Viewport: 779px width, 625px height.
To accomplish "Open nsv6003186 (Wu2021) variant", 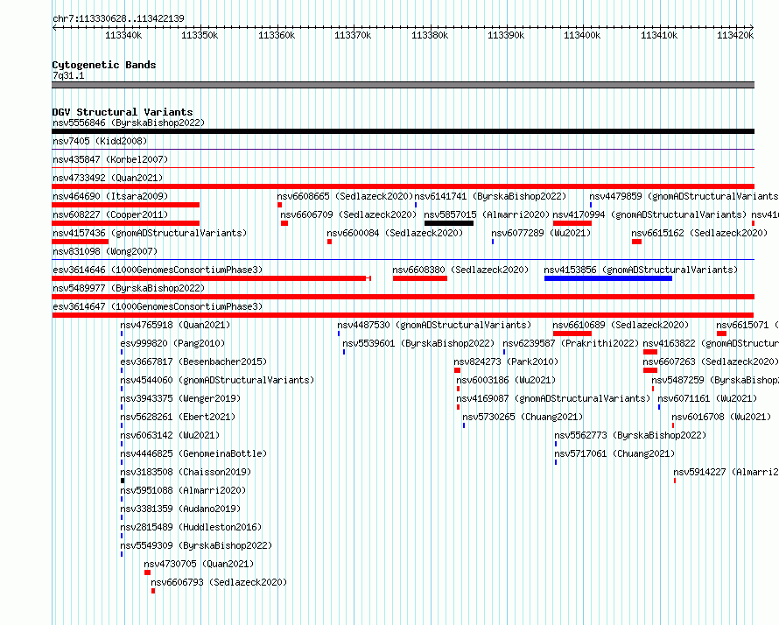I will point(506,380).
